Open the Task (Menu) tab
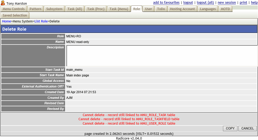258x140 pixels. point(119,9)
